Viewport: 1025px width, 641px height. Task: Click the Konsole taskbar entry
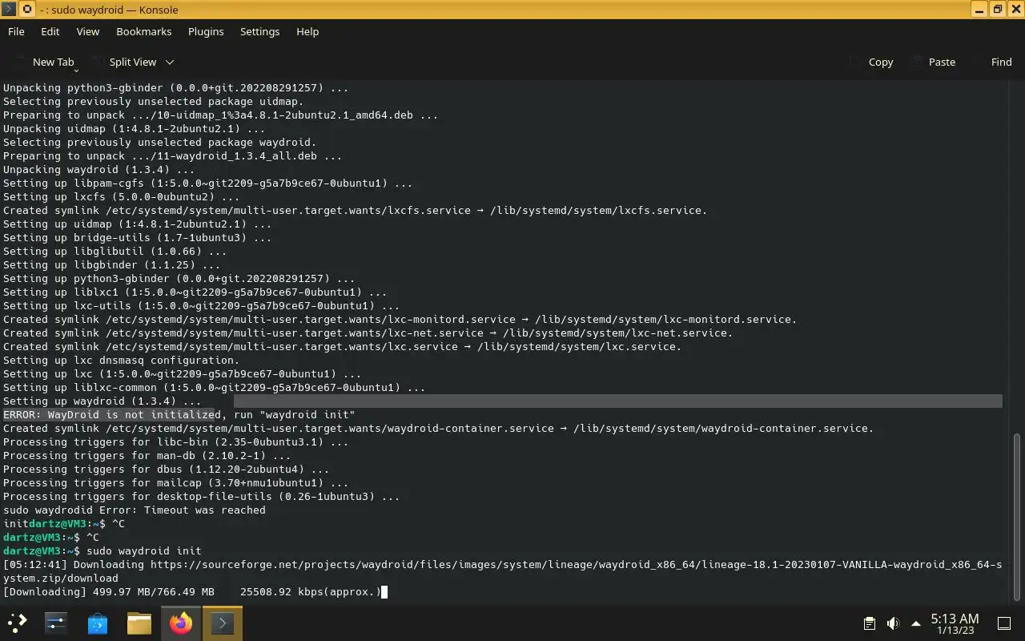tap(223, 623)
